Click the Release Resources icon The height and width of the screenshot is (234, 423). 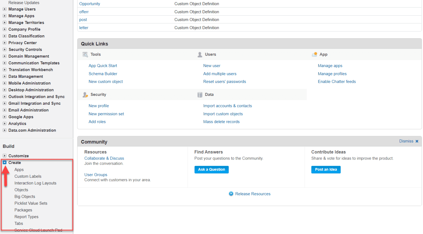click(231, 194)
